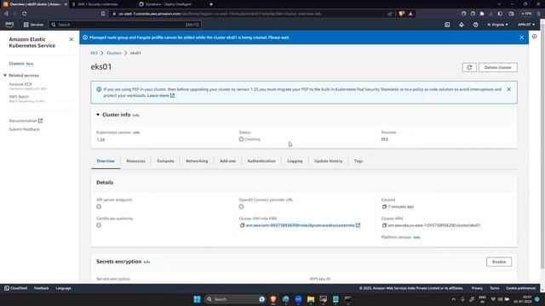
Task: Open the N. Virginia region dropdown
Action: tap(497, 25)
